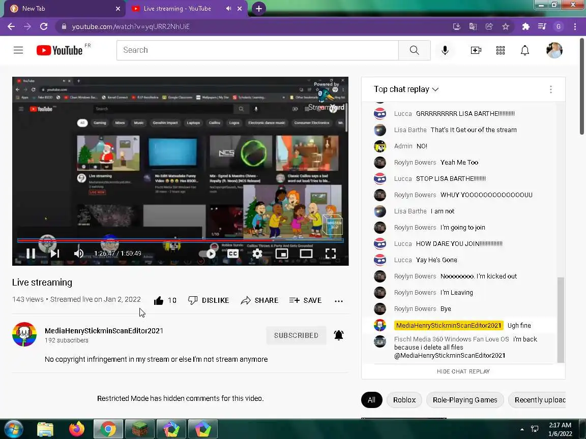Select the All filter chip
Viewport: 586px width, 439px height.
pyautogui.click(x=371, y=400)
